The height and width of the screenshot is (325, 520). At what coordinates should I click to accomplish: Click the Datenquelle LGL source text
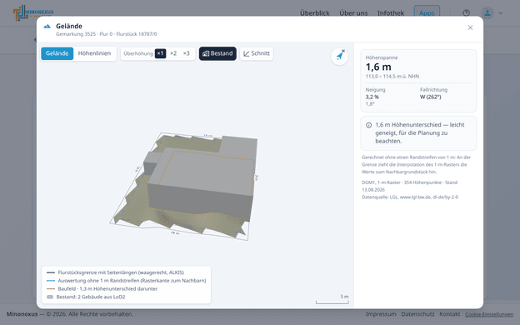tap(410, 197)
